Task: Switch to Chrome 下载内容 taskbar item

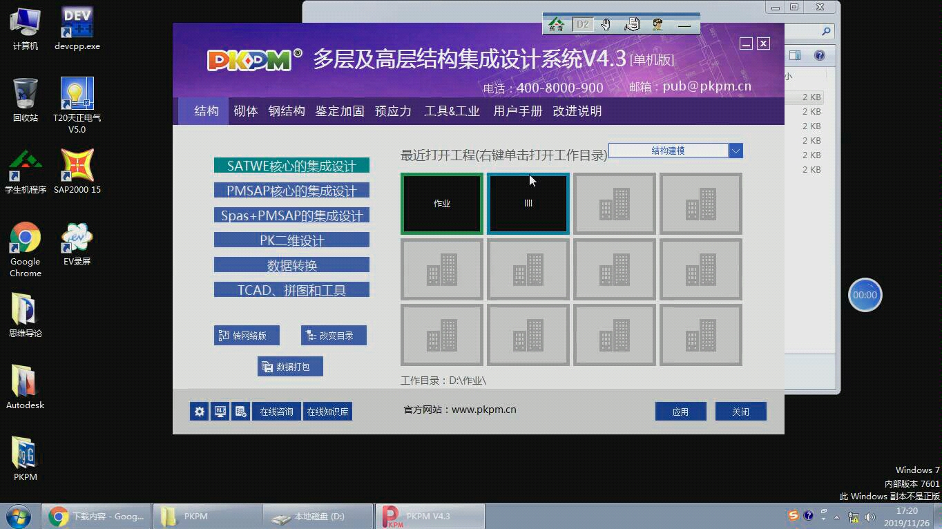Action: [97, 516]
